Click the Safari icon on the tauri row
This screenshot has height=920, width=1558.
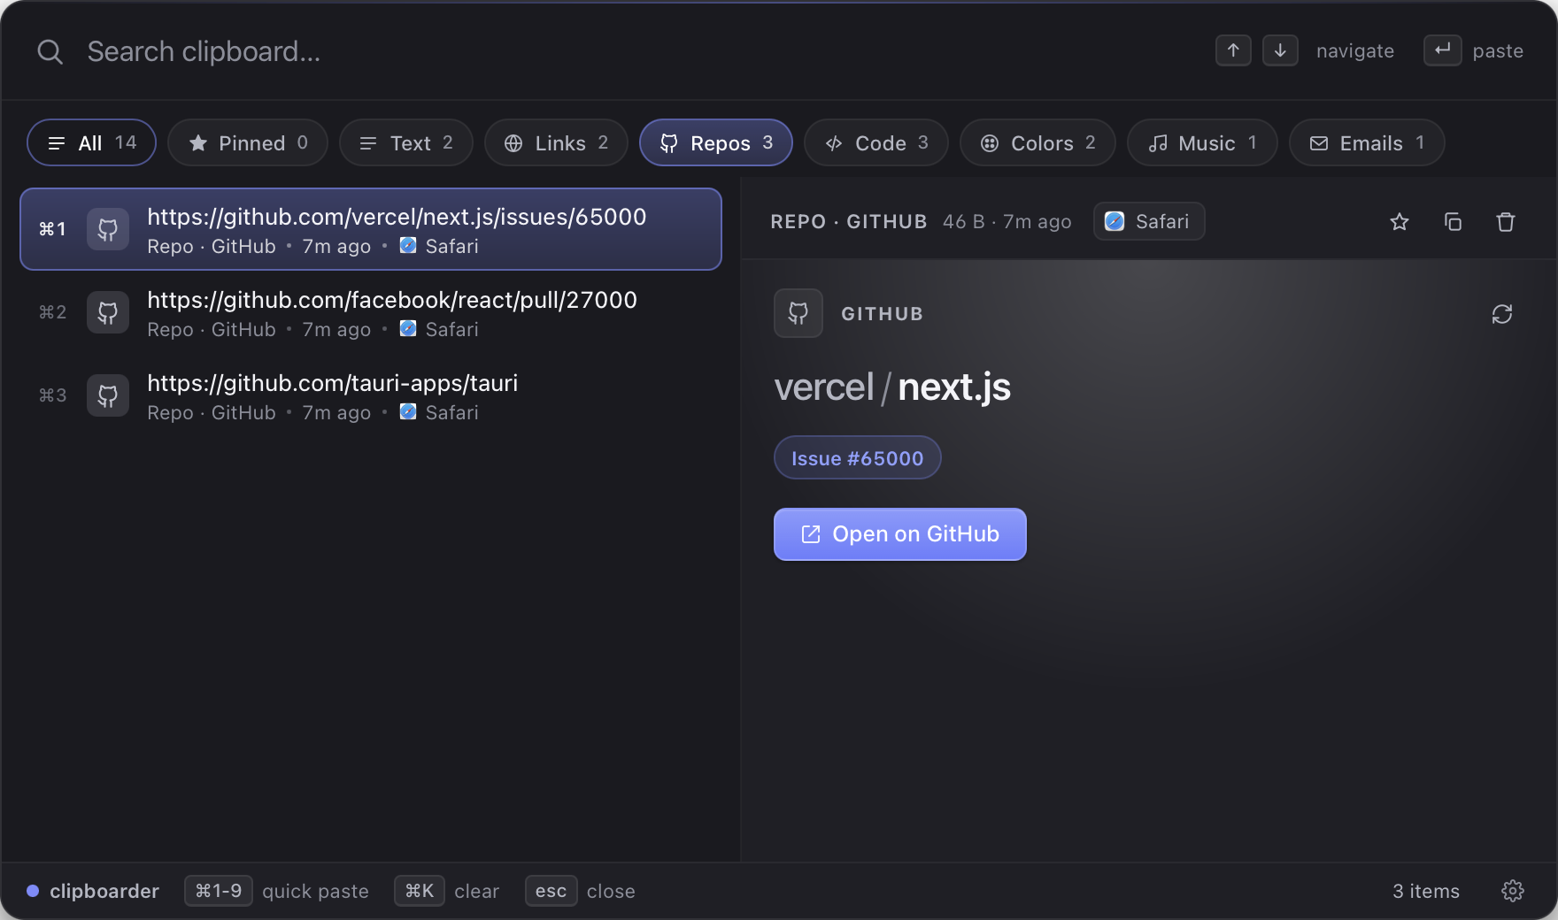(408, 411)
